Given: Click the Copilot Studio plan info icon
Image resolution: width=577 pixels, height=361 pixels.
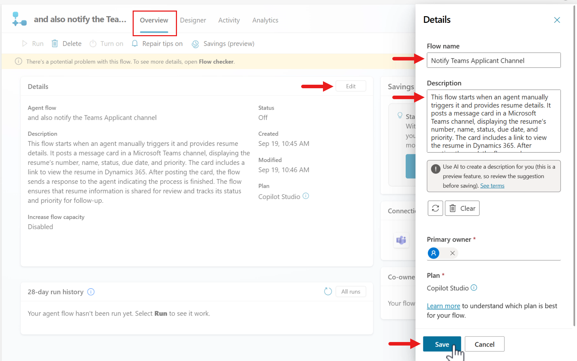Looking at the screenshot, I should 306,196.
